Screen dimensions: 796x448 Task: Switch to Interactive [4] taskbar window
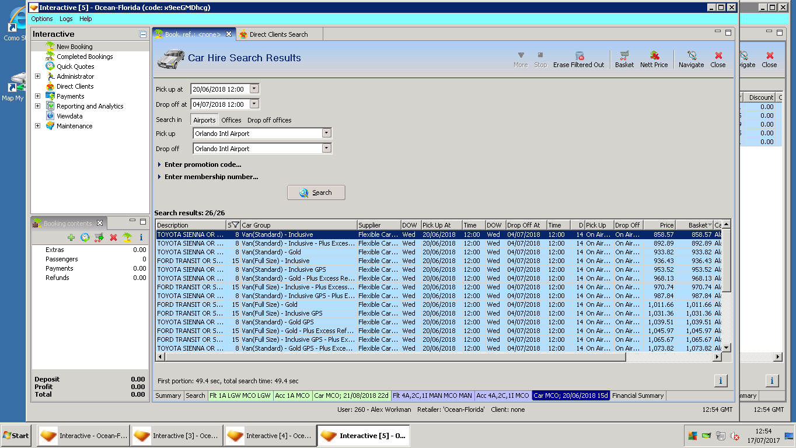coord(270,436)
